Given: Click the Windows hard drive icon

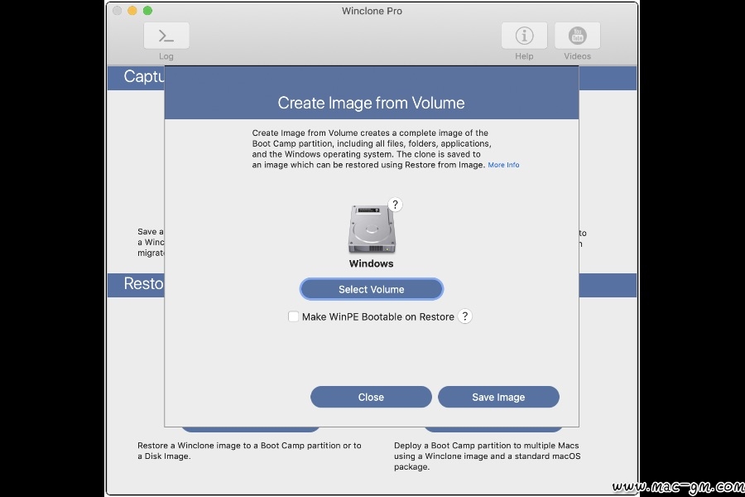Looking at the screenshot, I should pyautogui.click(x=372, y=229).
